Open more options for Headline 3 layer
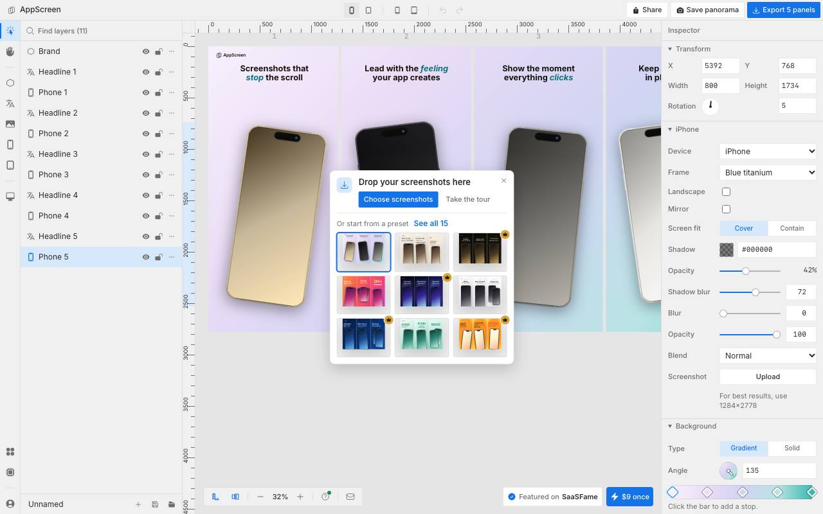Image resolution: width=823 pixels, height=514 pixels. [172, 154]
